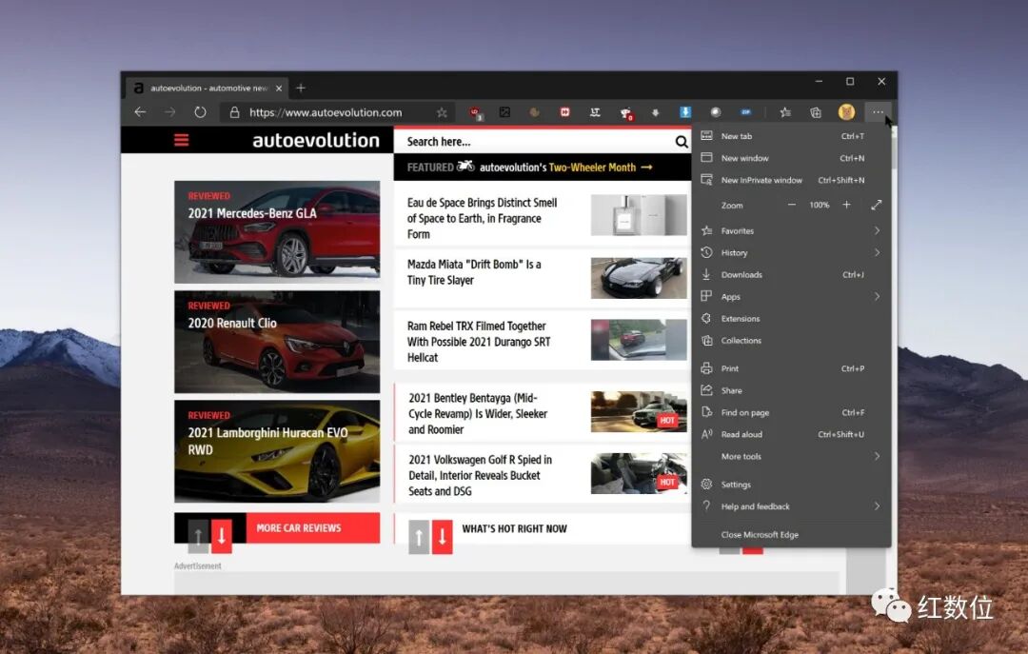Choose Read aloud in the menu
This screenshot has height=654, width=1028.
(x=791, y=434)
